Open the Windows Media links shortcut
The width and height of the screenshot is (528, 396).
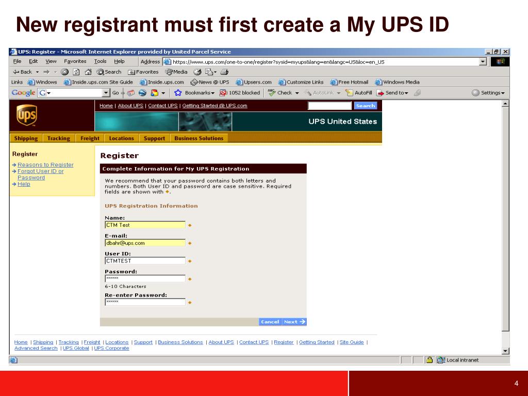[398, 82]
